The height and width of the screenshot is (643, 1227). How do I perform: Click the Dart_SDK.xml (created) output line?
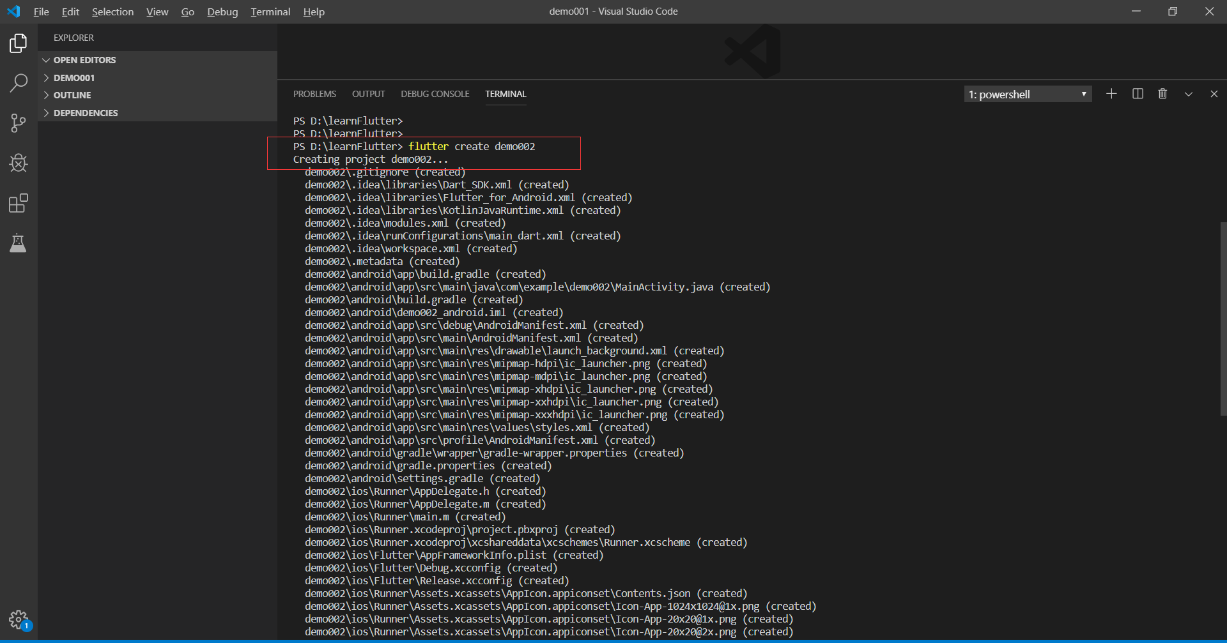click(x=436, y=185)
